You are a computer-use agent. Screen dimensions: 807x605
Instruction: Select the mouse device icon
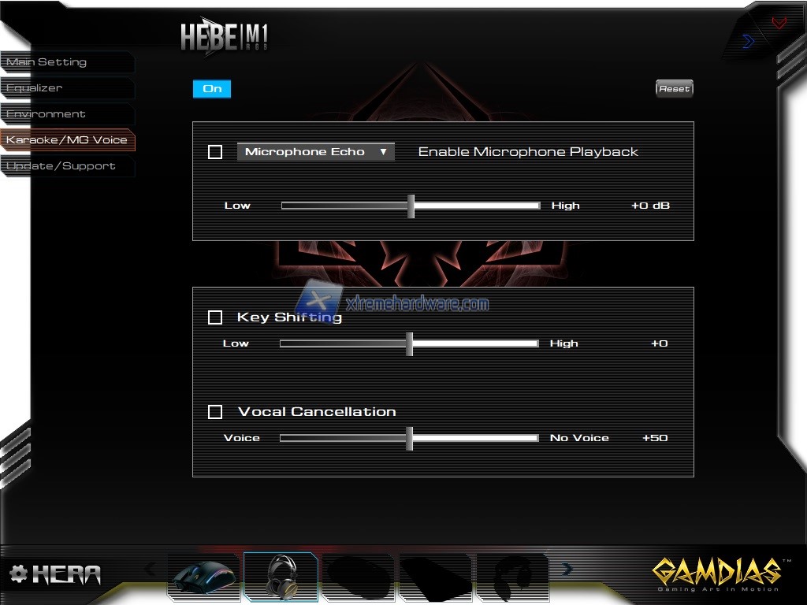click(x=203, y=578)
